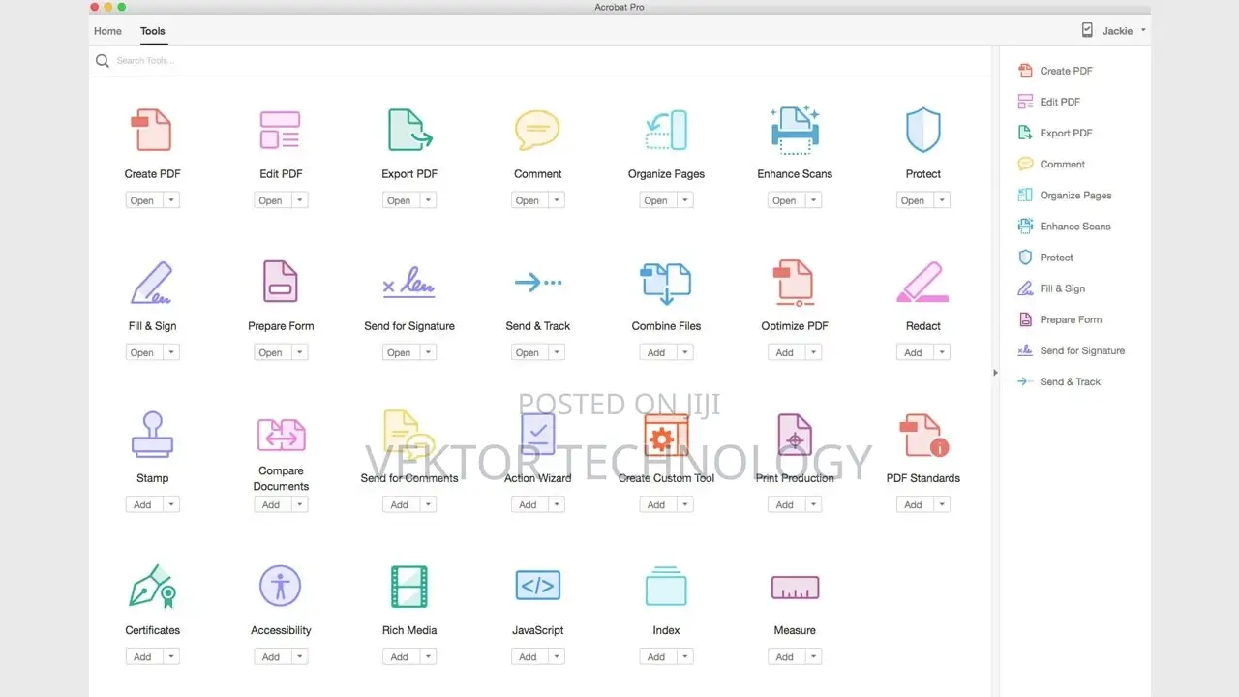Image resolution: width=1239 pixels, height=697 pixels.
Task: Open Create PDF in the right sidebar
Action: click(x=1054, y=71)
